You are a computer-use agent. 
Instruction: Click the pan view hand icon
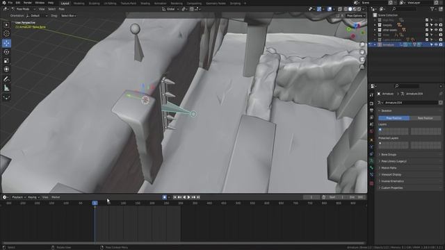(362, 52)
